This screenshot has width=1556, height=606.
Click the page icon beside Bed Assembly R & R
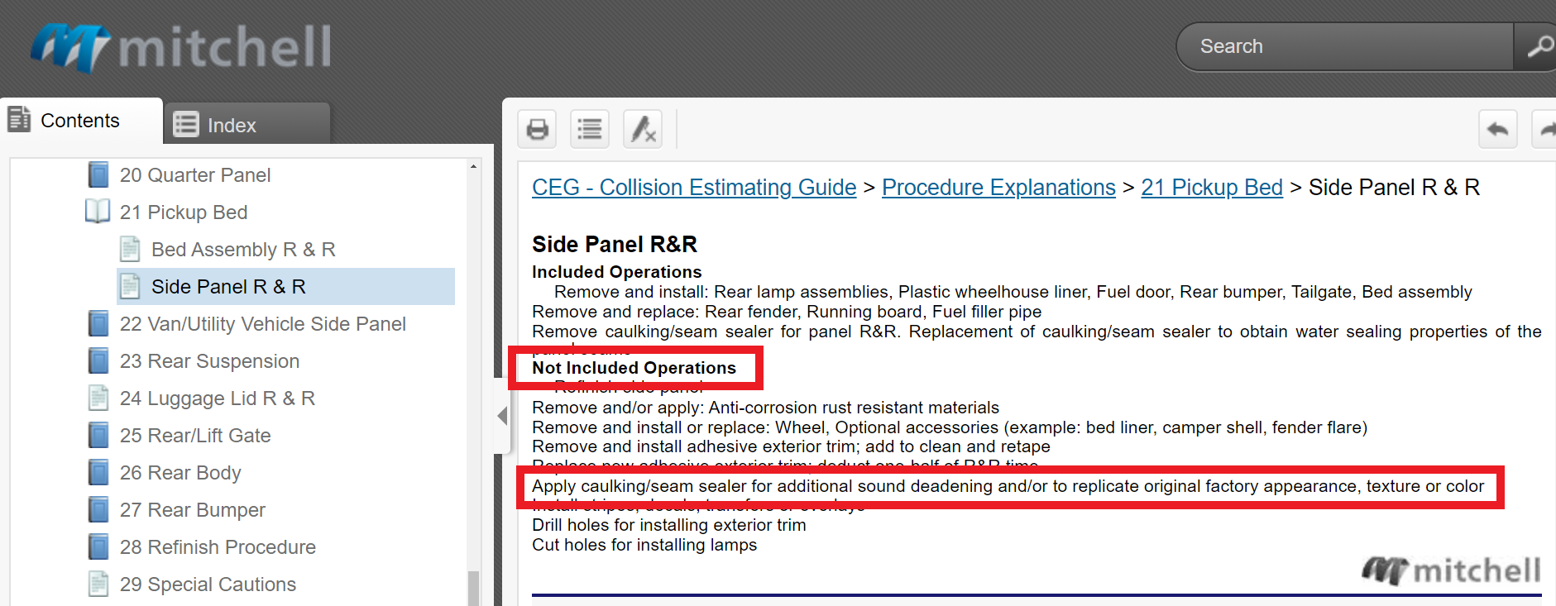[130, 249]
